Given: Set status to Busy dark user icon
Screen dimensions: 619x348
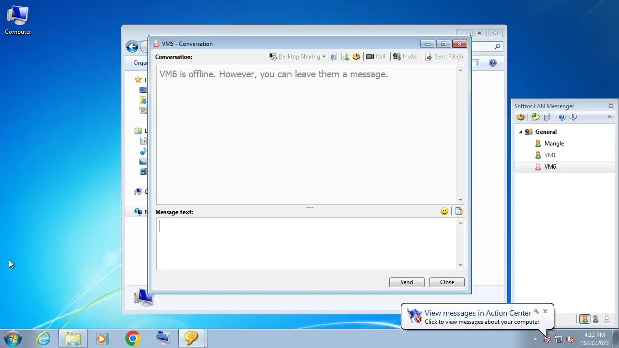Looking at the screenshot, I should click(x=596, y=319).
